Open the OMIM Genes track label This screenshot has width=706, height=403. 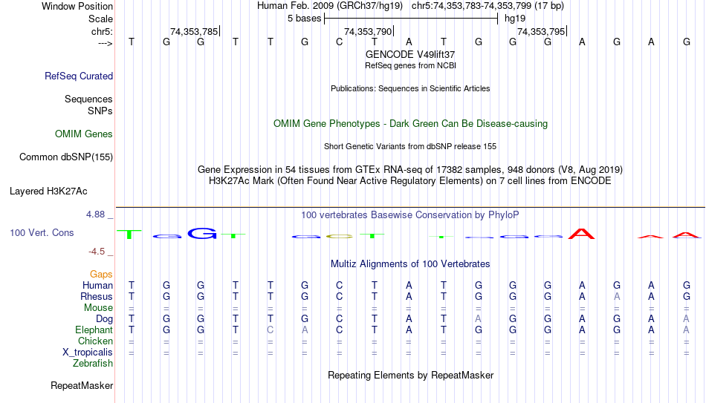pyautogui.click(x=84, y=134)
